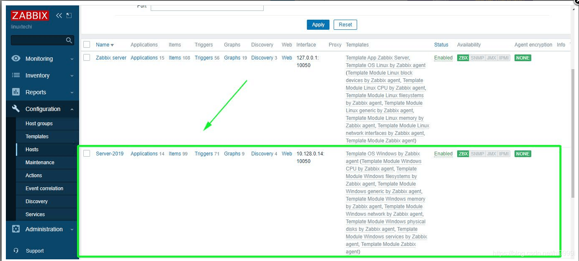This screenshot has height=261, width=579.
Task: Open the Server-2019 host link
Action: 110,154
